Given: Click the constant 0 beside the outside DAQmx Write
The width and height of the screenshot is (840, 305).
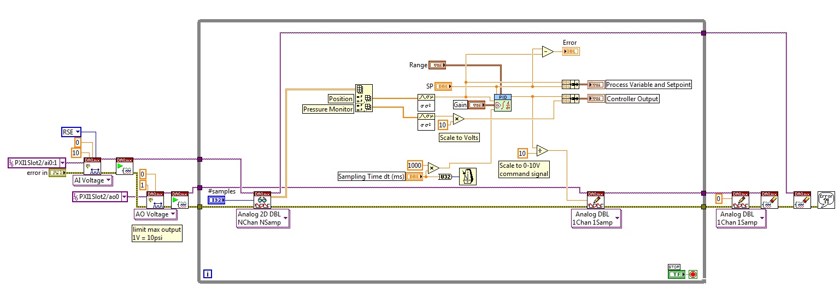Looking at the screenshot, I should pos(719,200).
